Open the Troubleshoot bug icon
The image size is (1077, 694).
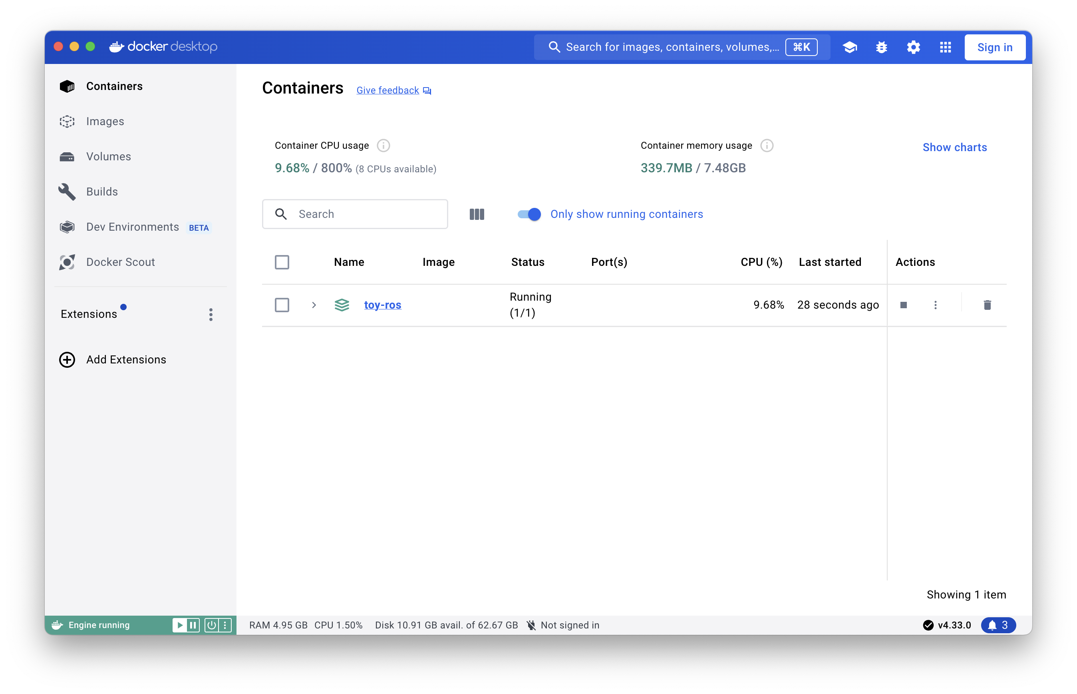coord(881,47)
